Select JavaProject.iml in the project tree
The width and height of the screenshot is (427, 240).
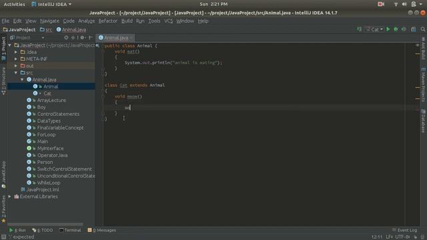[x=43, y=189]
